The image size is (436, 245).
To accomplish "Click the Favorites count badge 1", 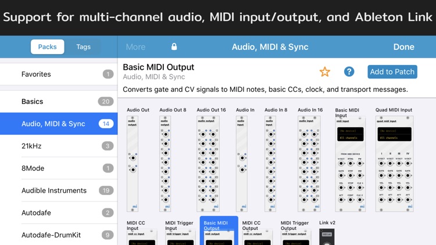I will coord(108,74).
